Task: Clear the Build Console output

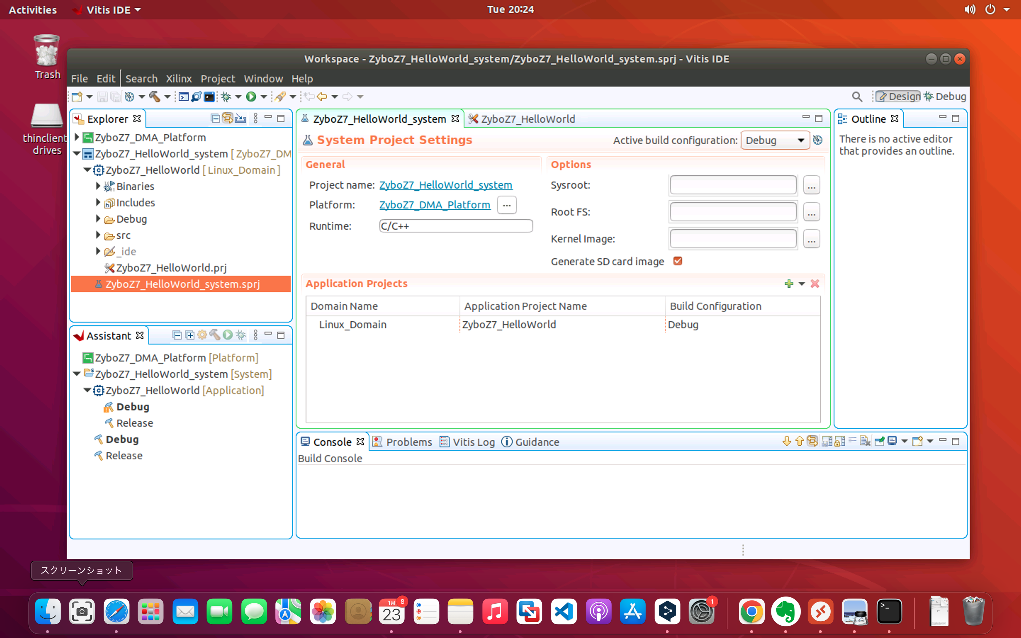Action: 864,441
